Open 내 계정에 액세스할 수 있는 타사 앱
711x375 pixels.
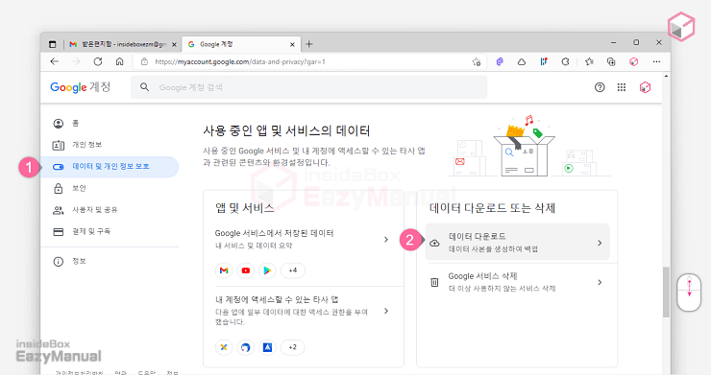304,310
